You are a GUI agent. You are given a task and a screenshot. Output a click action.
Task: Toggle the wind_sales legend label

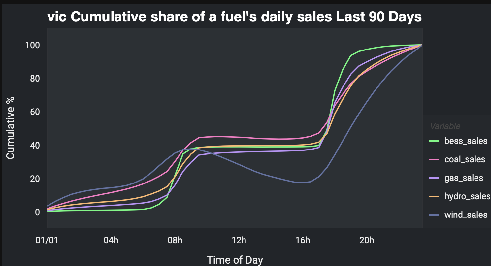point(466,215)
